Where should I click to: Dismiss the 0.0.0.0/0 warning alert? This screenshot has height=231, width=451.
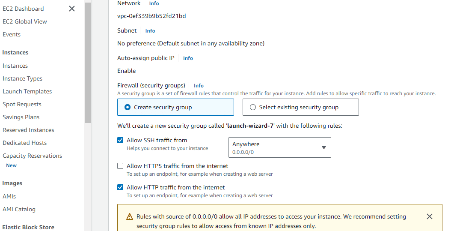click(x=430, y=216)
